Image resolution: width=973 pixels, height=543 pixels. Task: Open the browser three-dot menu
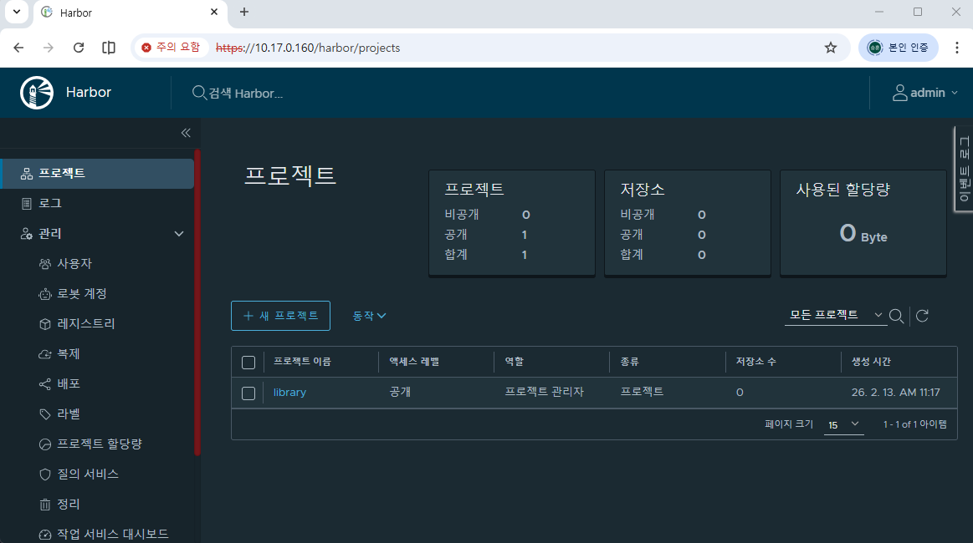tap(957, 48)
